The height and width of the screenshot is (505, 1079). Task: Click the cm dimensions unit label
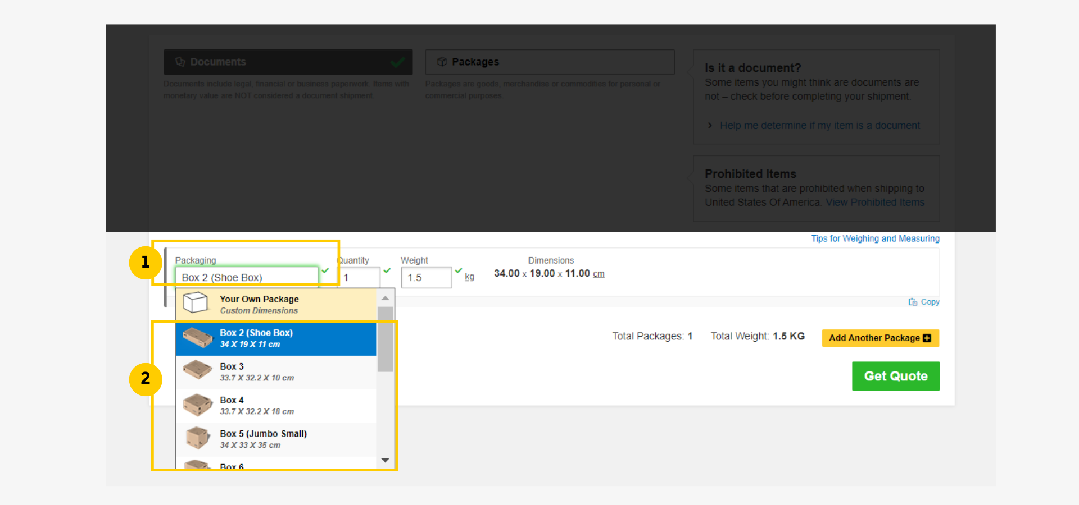[599, 274]
